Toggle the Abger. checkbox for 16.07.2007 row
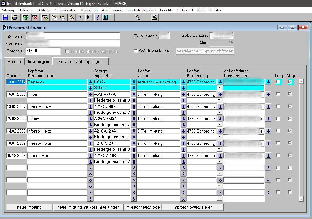The height and width of the screenshot is (219, 312). click(x=290, y=94)
